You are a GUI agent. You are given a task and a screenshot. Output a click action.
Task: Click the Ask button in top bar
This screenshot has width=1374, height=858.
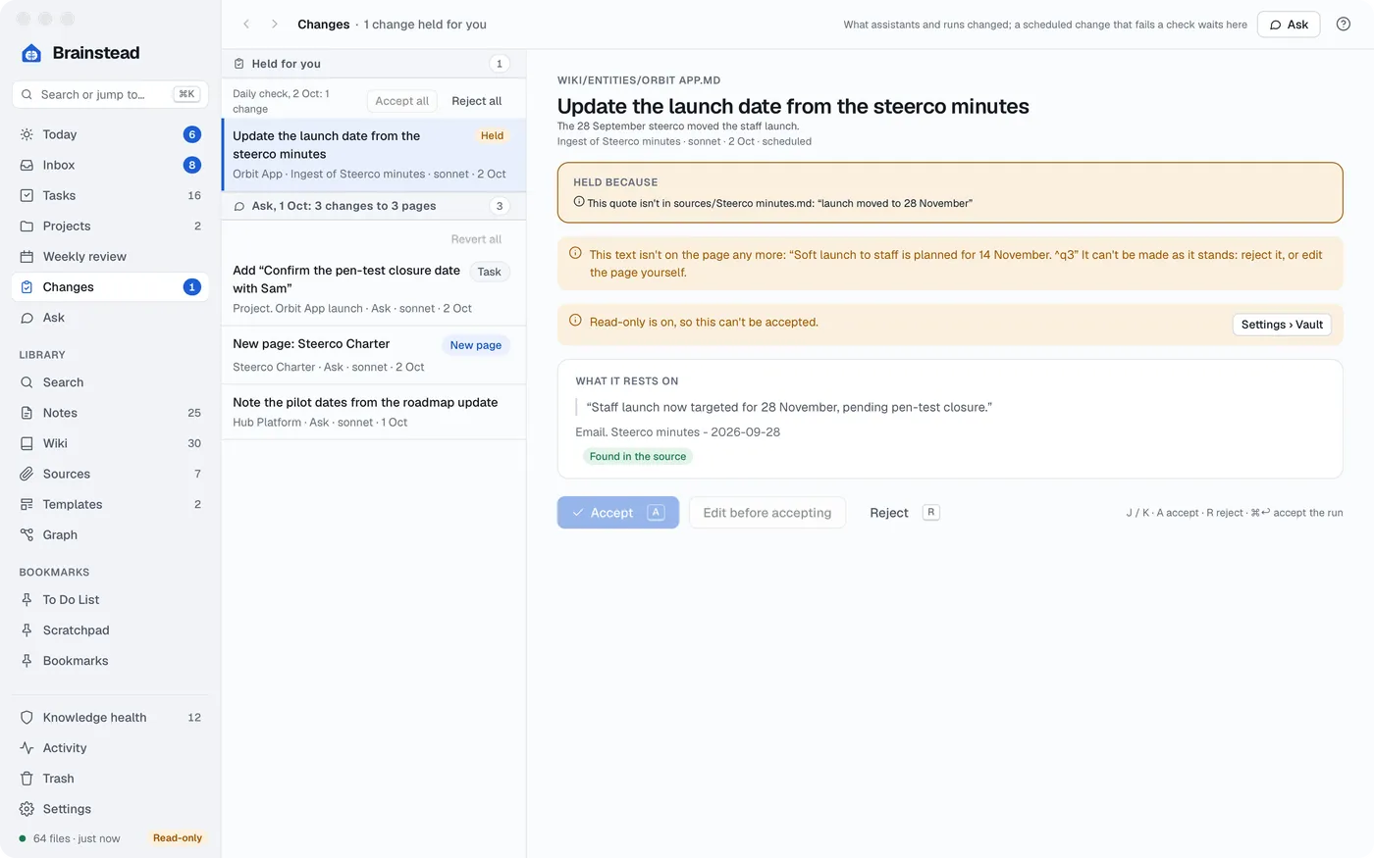1289,25
